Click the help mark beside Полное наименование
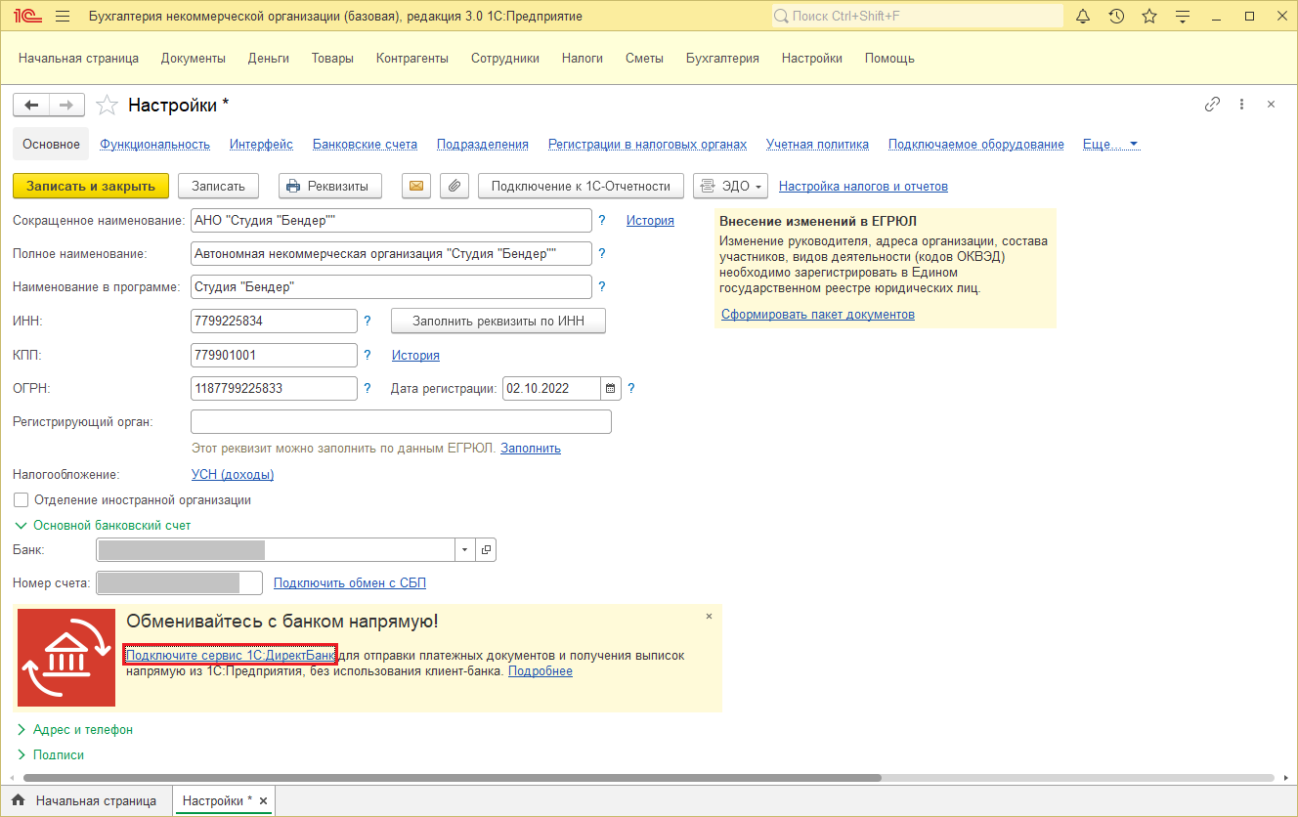This screenshot has width=1298, height=817. pyautogui.click(x=602, y=254)
